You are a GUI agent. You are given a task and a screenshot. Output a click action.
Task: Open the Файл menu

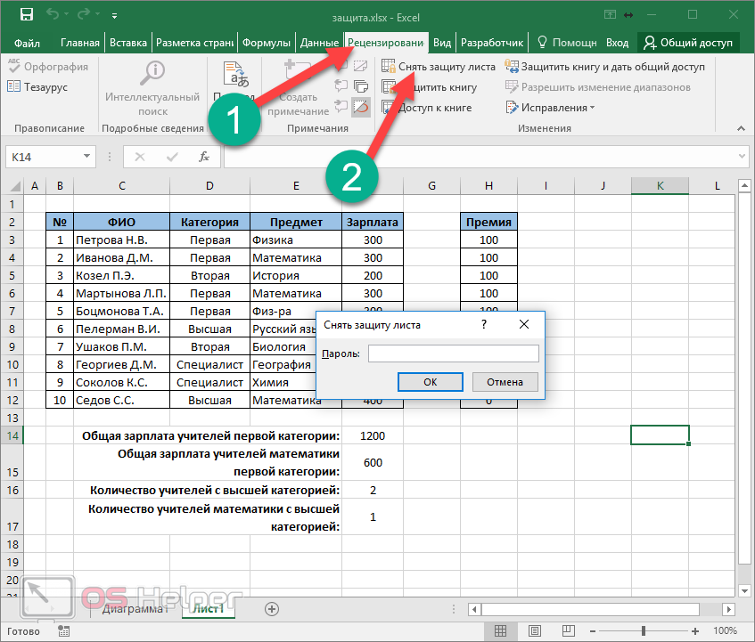28,43
